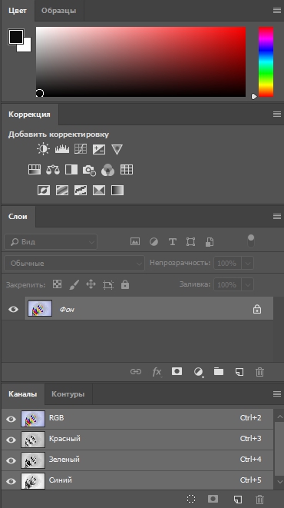Image resolution: width=284 pixels, height=508 pixels.
Task: Add a Curves adjustment
Action: point(81,149)
